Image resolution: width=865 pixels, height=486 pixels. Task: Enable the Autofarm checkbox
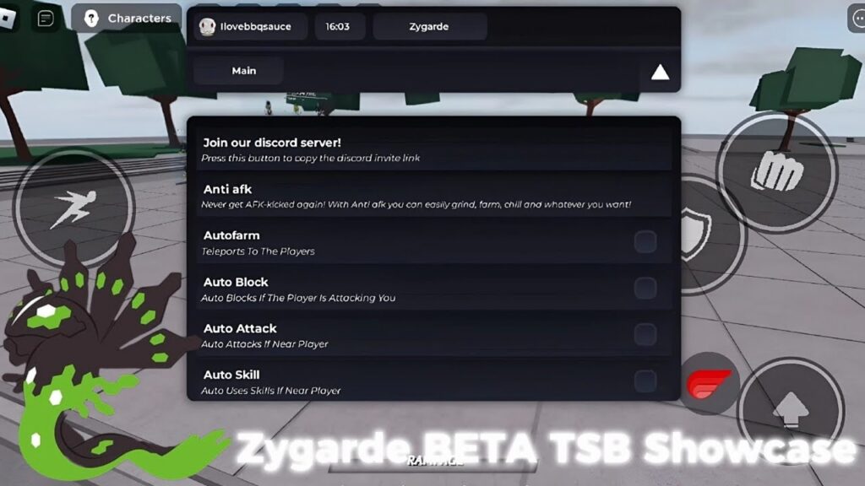tap(645, 241)
